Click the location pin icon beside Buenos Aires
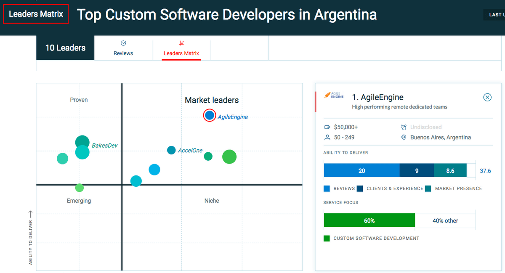The width and height of the screenshot is (505, 273). click(404, 138)
